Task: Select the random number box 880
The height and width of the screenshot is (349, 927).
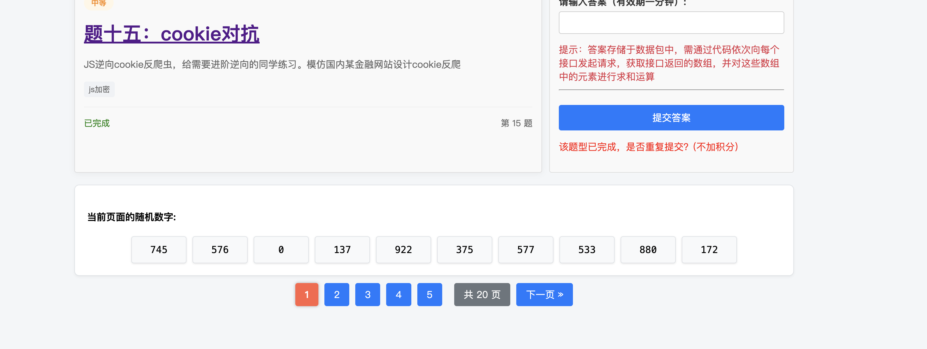Action: (x=648, y=250)
